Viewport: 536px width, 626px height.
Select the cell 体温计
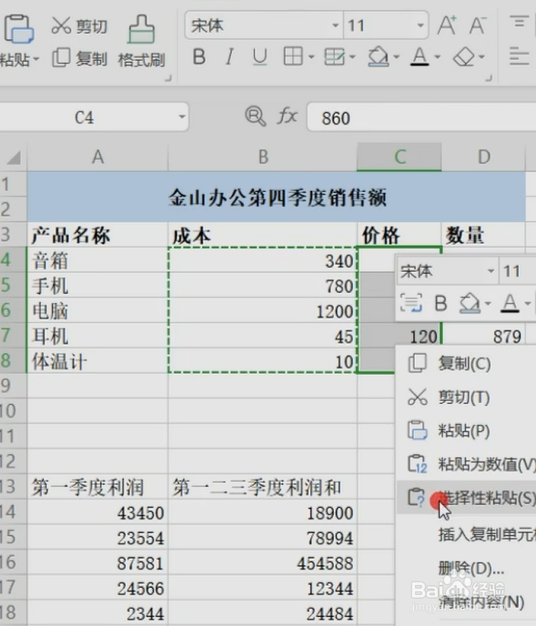[x=98, y=361]
